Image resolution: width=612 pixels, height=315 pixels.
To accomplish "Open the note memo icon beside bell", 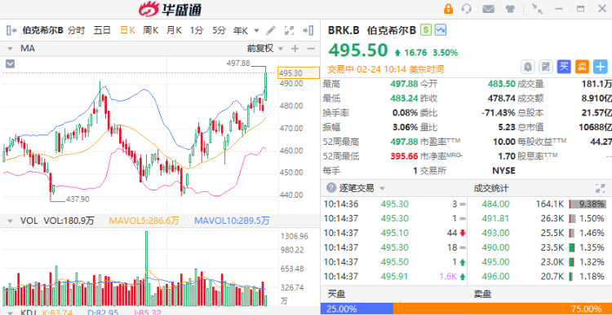I will pos(546,67).
